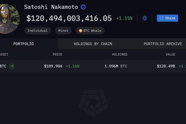Click the BTC price $109,904
The width and height of the screenshot is (186, 124).
pos(53,66)
